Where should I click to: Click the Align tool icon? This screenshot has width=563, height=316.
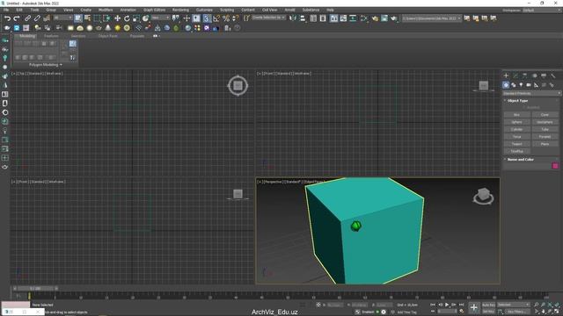(x=303, y=18)
